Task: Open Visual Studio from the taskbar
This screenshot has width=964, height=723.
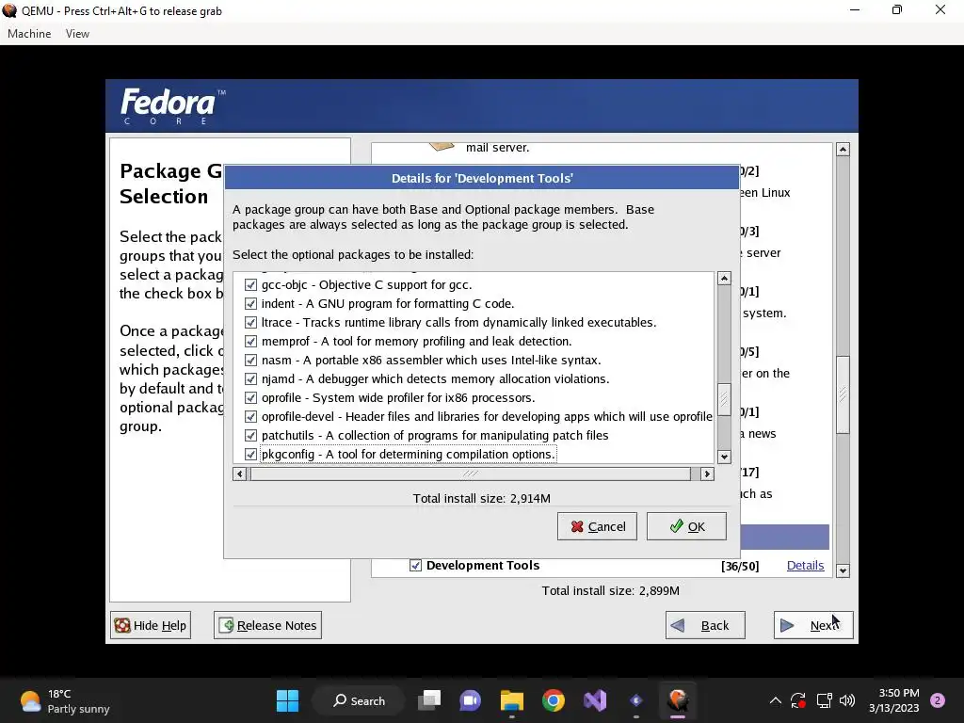Action: click(595, 700)
